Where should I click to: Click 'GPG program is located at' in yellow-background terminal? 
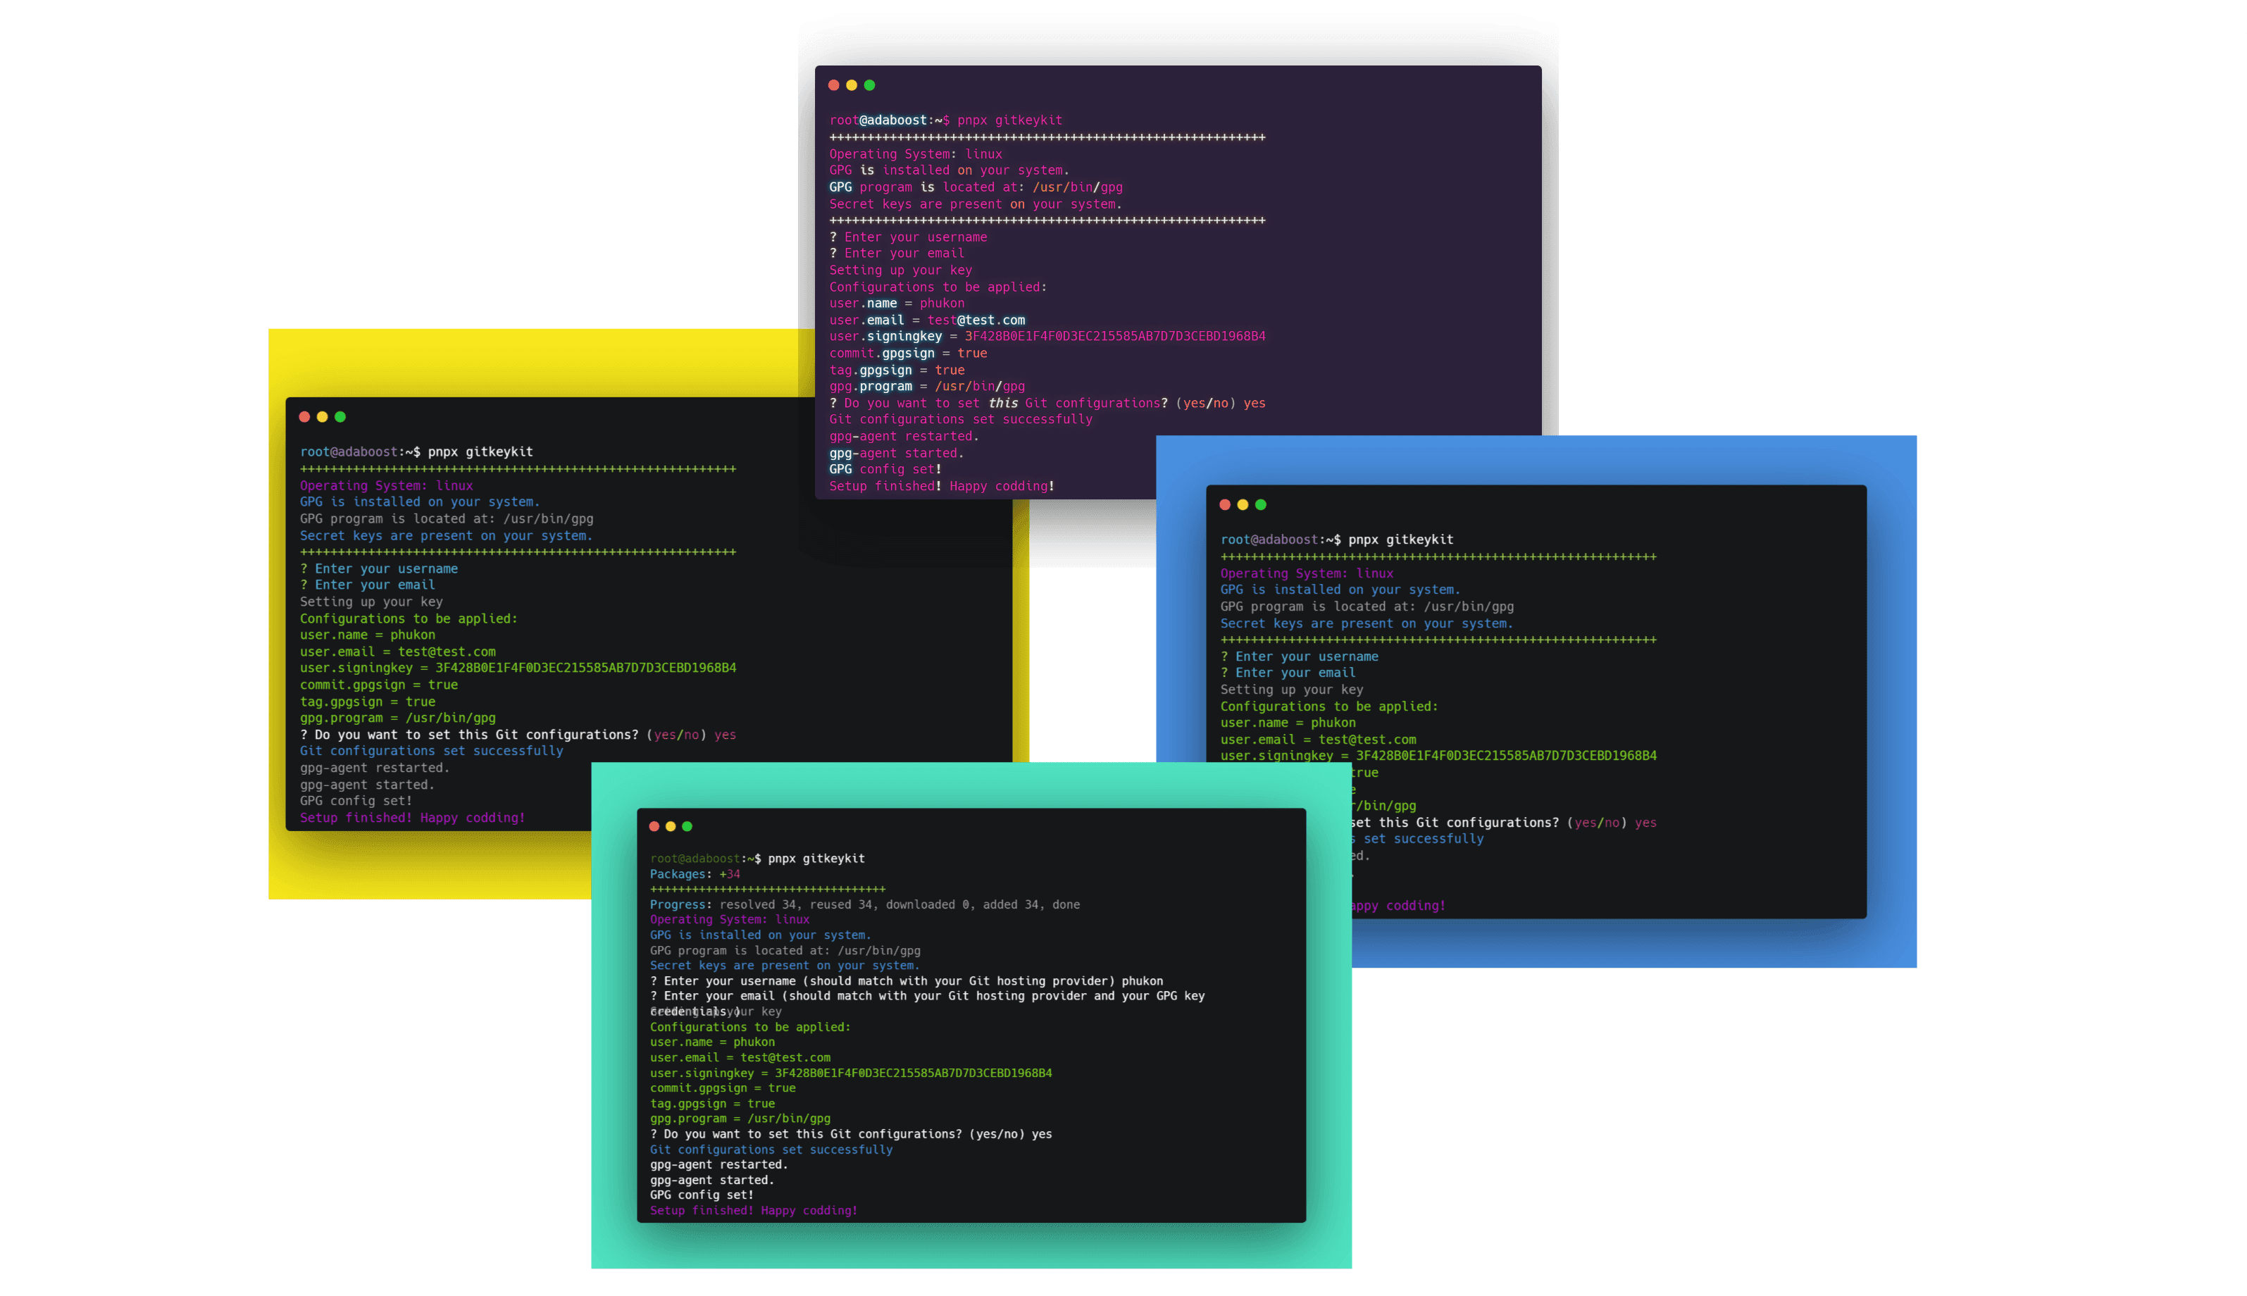click(446, 518)
